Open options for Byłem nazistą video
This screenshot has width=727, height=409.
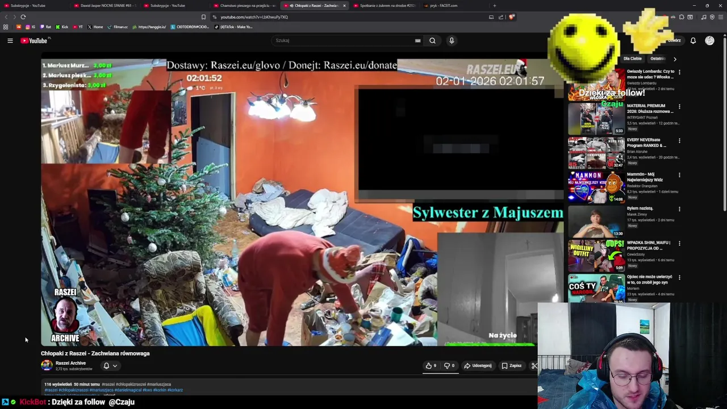[679, 209]
